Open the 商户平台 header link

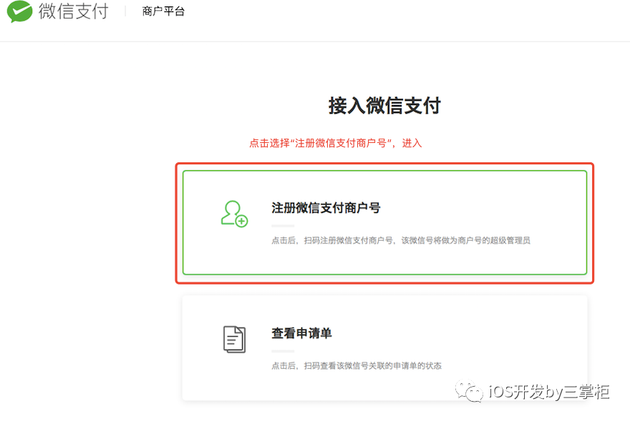click(163, 11)
